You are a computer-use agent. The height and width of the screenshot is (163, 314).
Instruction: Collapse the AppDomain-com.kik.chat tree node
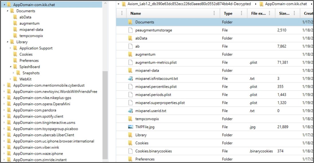pyautogui.click(x=4, y=4)
